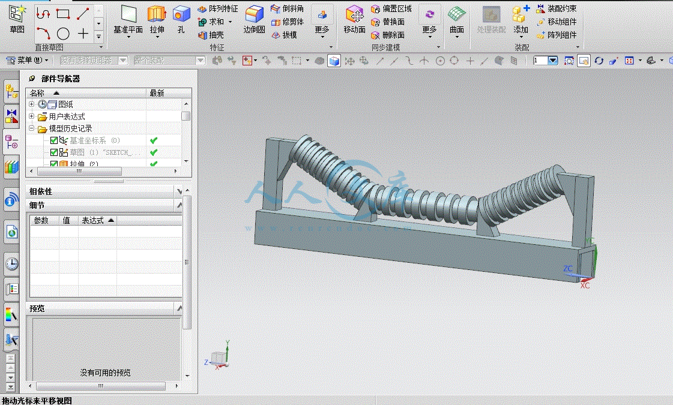The height and width of the screenshot is (405, 673).
Task: Select the line sketch tool
Action: click(83, 14)
